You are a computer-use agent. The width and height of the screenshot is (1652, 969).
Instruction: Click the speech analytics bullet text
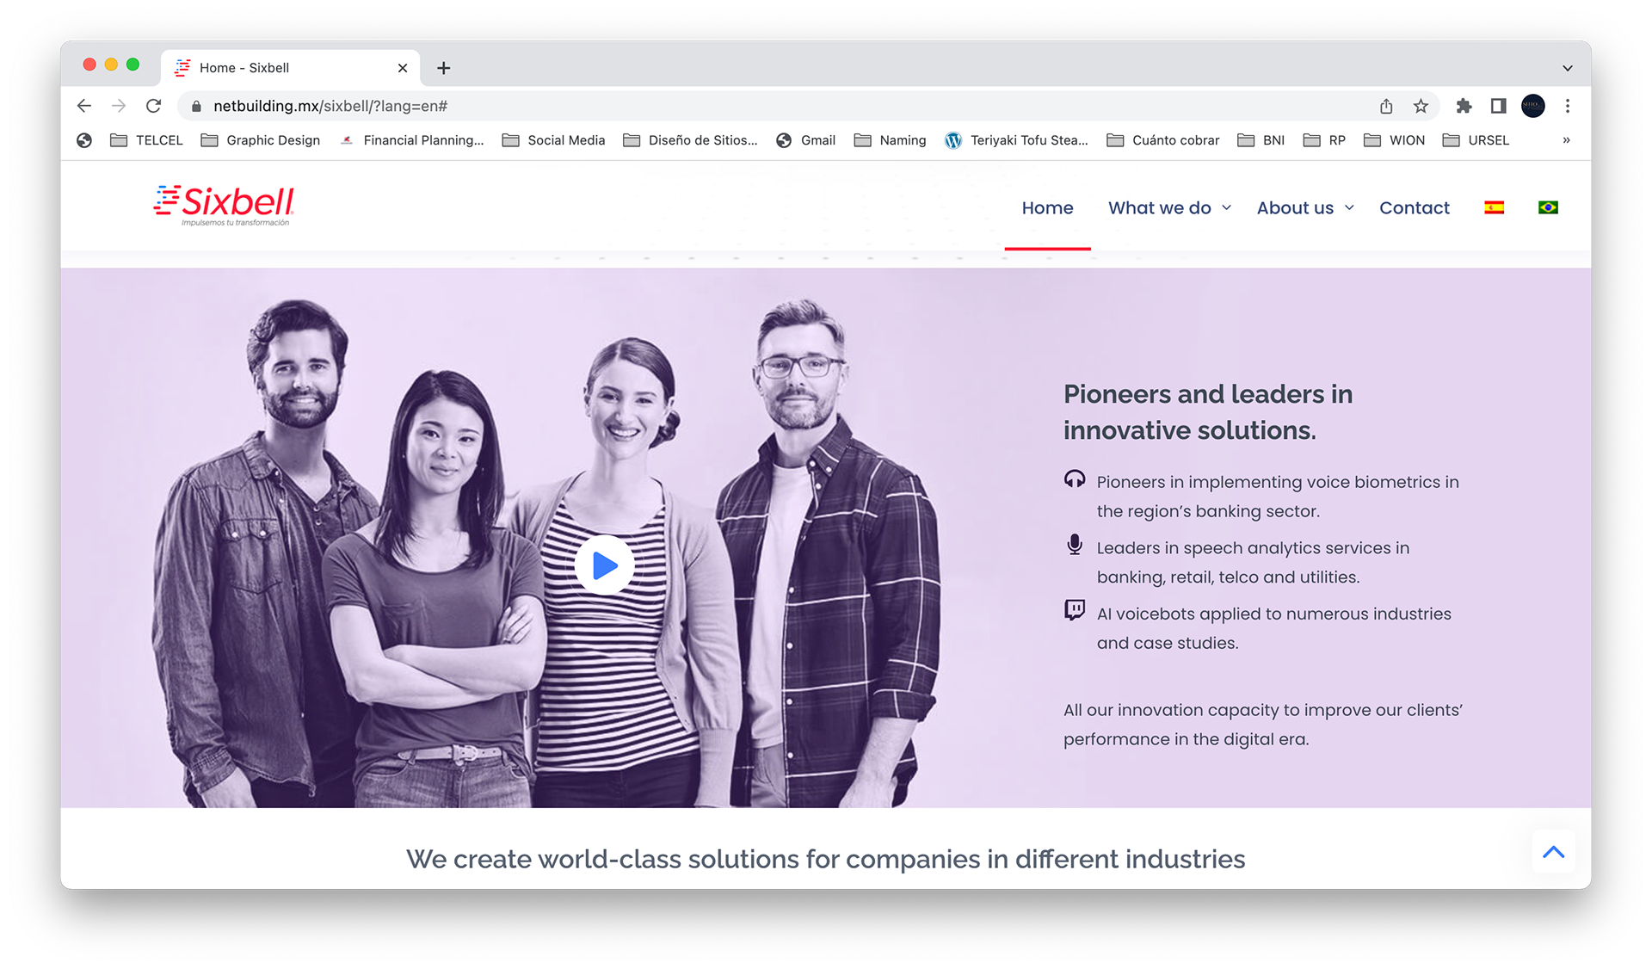pyautogui.click(x=1253, y=563)
